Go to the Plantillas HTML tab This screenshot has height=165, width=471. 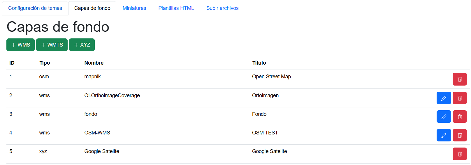point(176,8)
